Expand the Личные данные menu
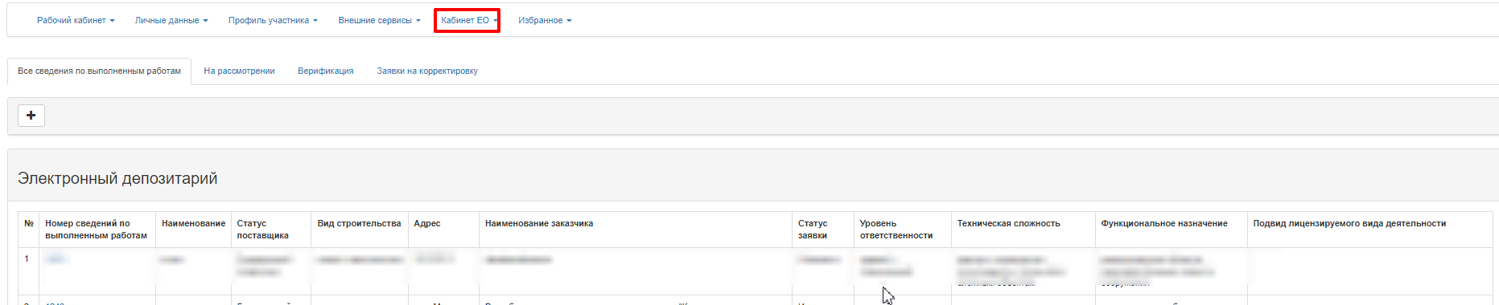 (171, 21)
